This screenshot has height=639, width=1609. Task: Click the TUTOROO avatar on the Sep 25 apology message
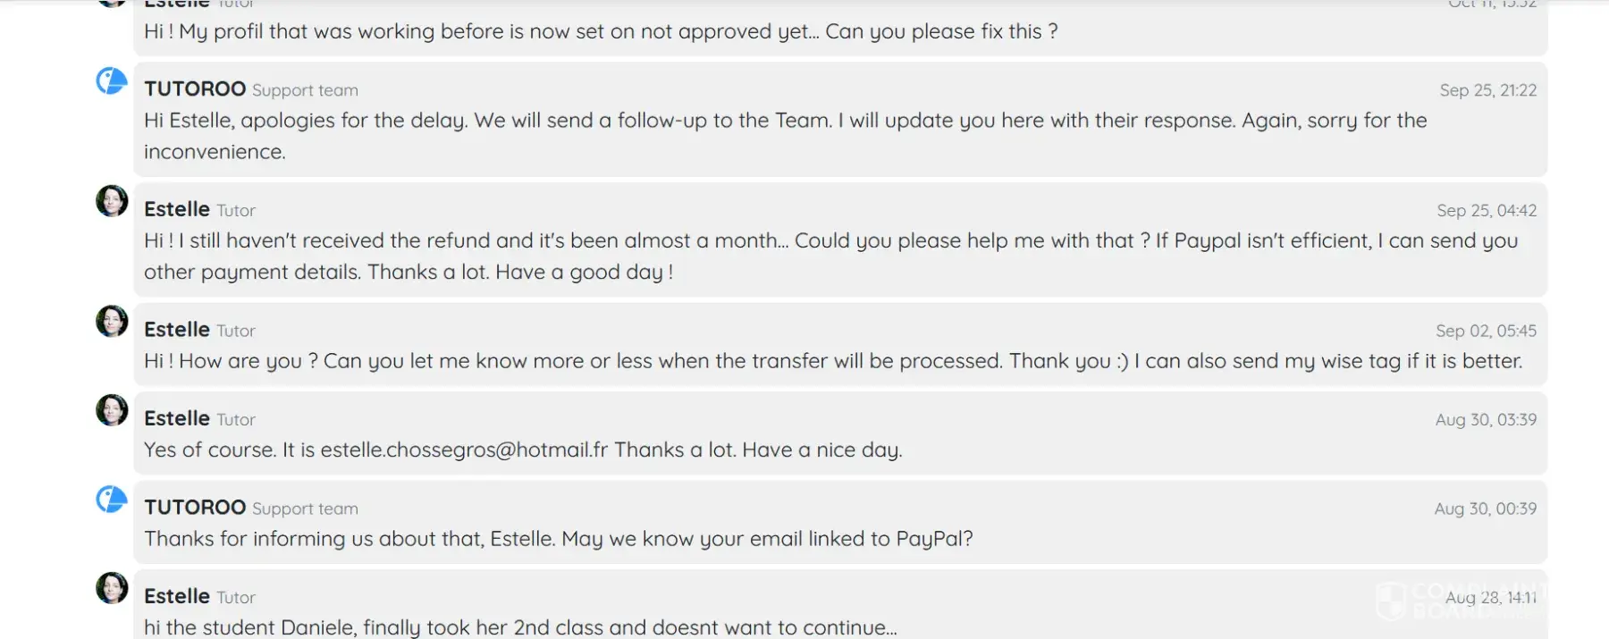tap(112, 81)
